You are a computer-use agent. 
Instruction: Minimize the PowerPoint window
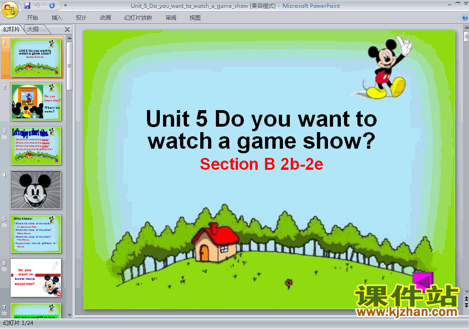449,5
